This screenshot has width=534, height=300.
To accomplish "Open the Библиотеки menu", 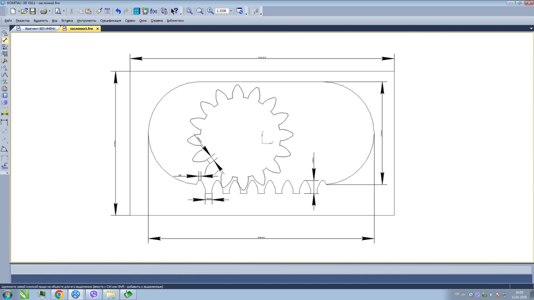I will tap(175, 21).
